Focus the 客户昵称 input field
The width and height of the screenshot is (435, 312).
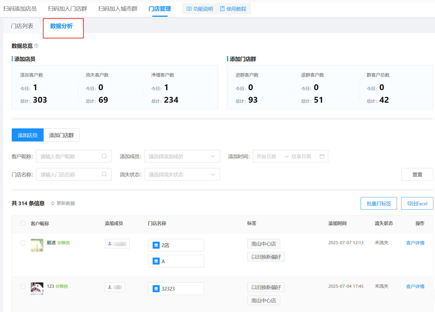pos(74,156)
